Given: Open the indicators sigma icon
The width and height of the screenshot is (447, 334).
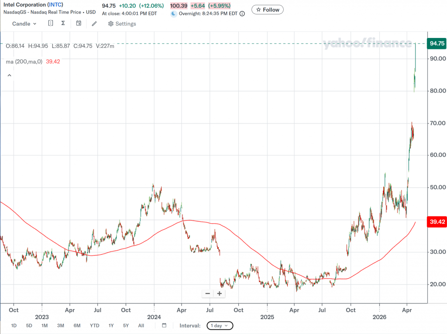Looking at the screenshot, I should (63, 24).
